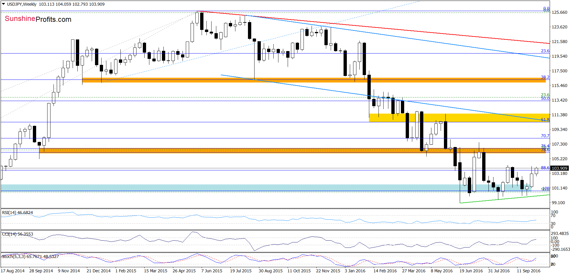Select the 38.2 Fibonacci level label

(x=545, y=77)
